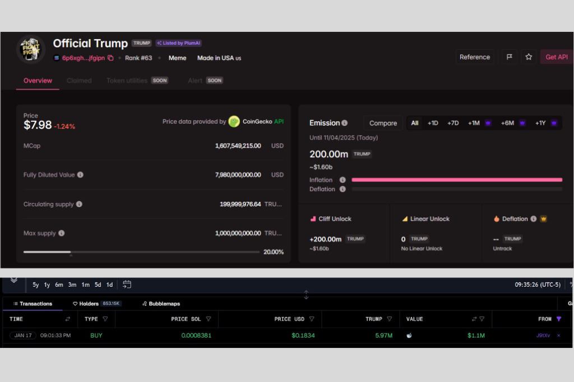This screenshot has height=382, width=574.
Task: Switch to the Transactions tab
Action: click(x=33, y=304)
